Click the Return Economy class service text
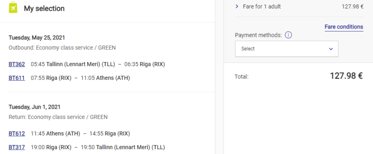 58,117
